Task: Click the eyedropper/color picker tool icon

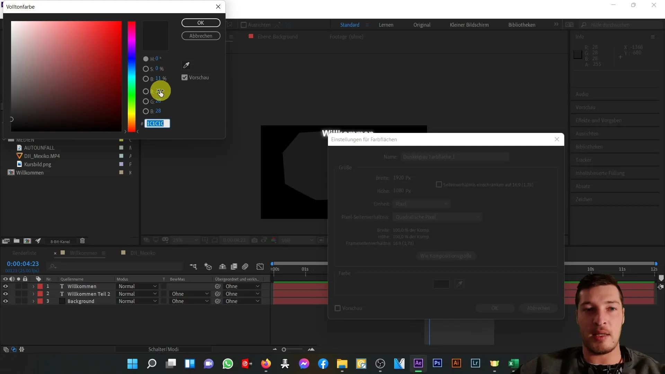Action: click(186, 65)
